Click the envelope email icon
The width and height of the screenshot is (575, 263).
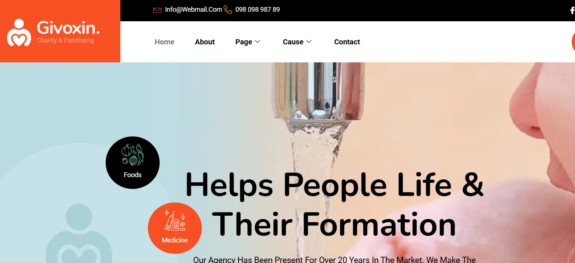tap(157, 10)
